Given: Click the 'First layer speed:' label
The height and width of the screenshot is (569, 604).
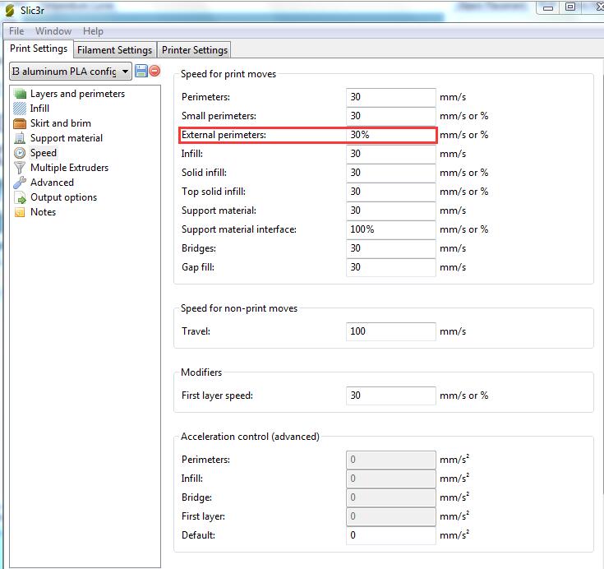Looking at the screenshot, I should (217, 396).
